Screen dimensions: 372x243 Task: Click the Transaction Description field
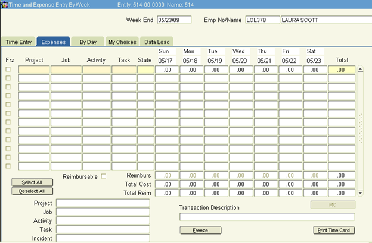point(267,217)
